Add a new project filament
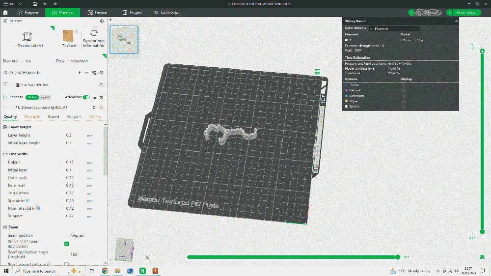The image size is (491, 276). coord(80,72)
